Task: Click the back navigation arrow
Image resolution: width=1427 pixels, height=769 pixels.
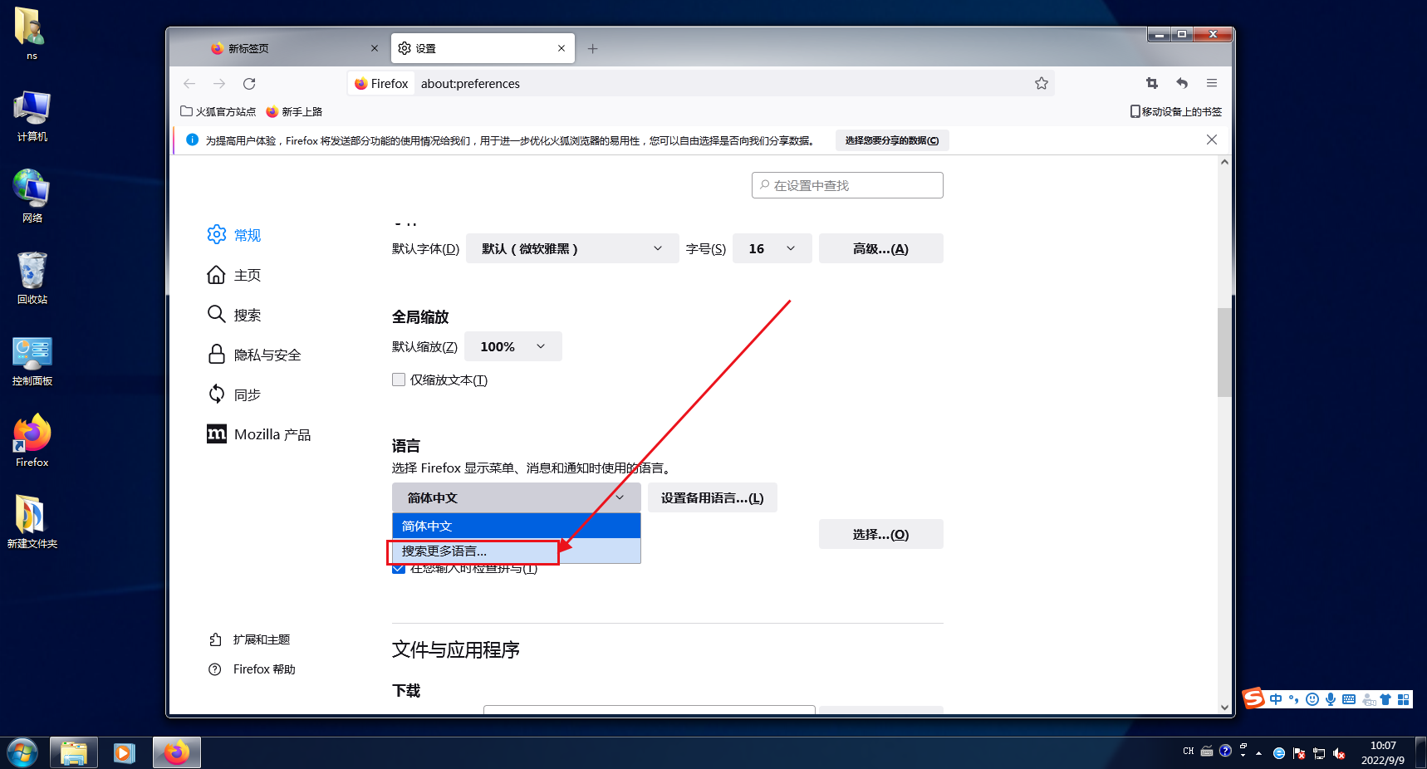Action: point(189,83)
